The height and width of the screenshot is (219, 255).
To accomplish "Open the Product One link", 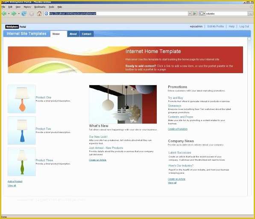I will click(44, 98).
